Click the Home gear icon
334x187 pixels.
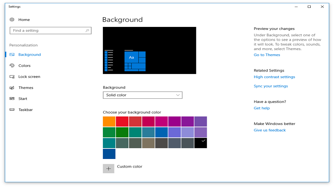(12, 19)
